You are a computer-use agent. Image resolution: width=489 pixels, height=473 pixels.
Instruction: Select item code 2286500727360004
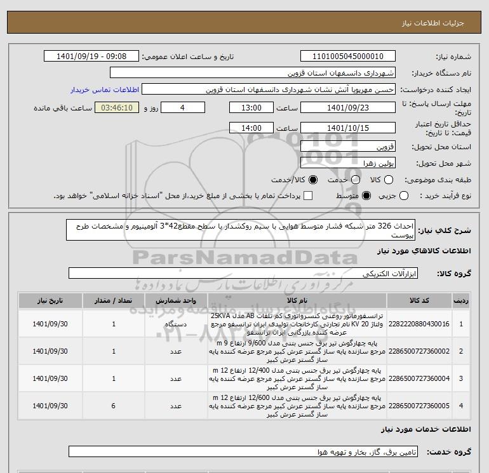pos(419,378)
